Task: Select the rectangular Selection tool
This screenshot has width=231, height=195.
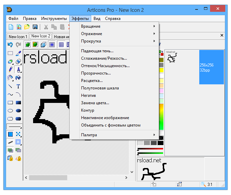Action: click(x=10, y=53)
